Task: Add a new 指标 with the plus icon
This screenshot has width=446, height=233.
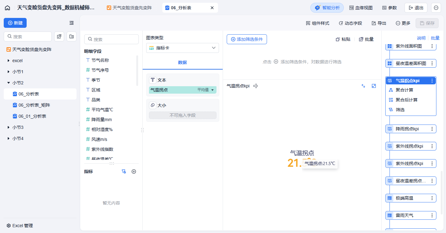Action: pos(134,172)
